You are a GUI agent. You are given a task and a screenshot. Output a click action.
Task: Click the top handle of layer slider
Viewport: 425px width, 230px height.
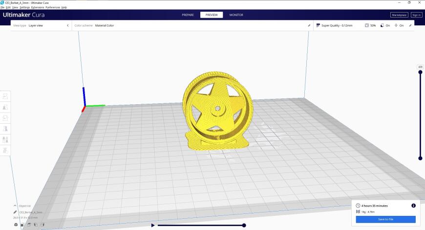[x=421, y=72]
